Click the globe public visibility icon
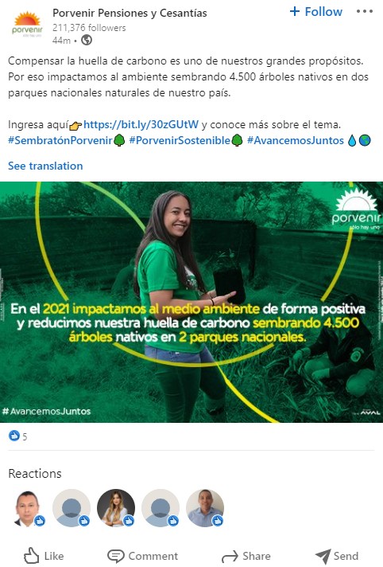The width and height of the screenshot is (383, 567). 87,40
